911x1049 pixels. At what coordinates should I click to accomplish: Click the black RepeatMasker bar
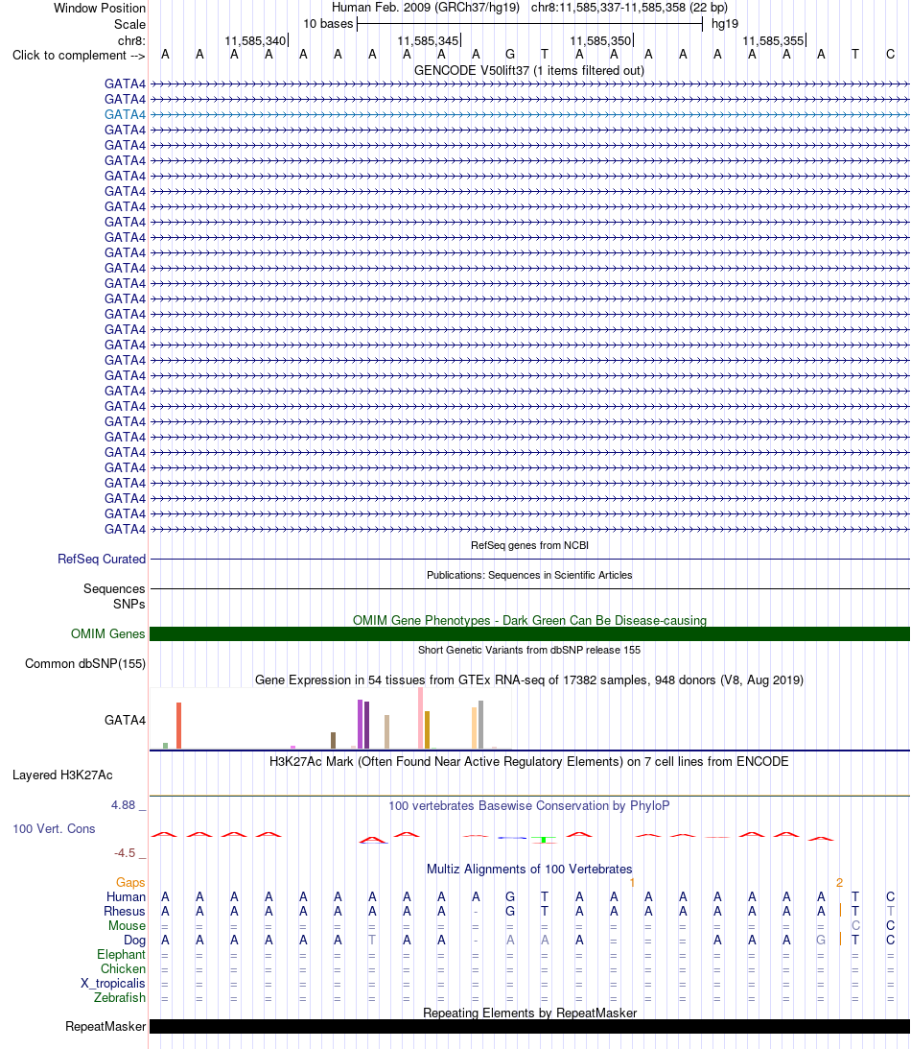coord(529,1026)
